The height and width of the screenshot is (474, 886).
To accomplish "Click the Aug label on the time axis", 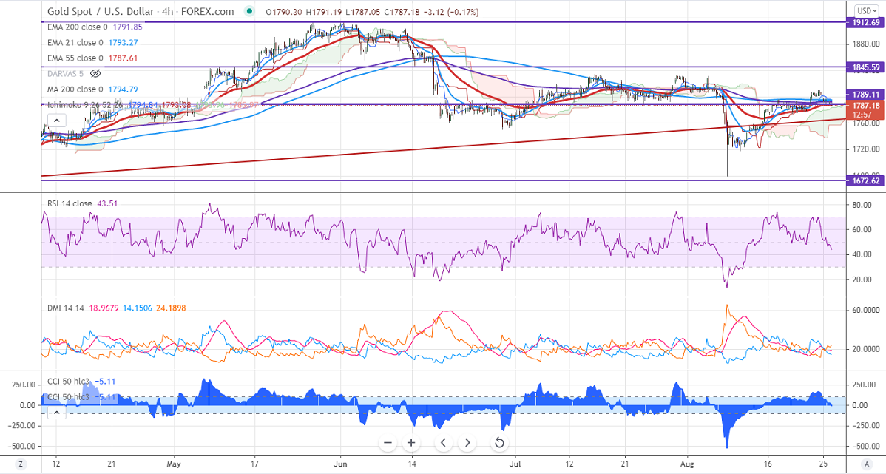I will pos(687,464).
